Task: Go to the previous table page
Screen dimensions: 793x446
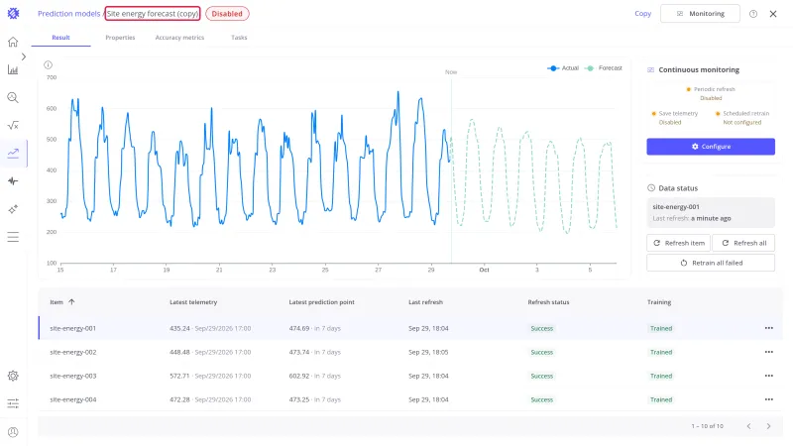Action: point(748,426)
